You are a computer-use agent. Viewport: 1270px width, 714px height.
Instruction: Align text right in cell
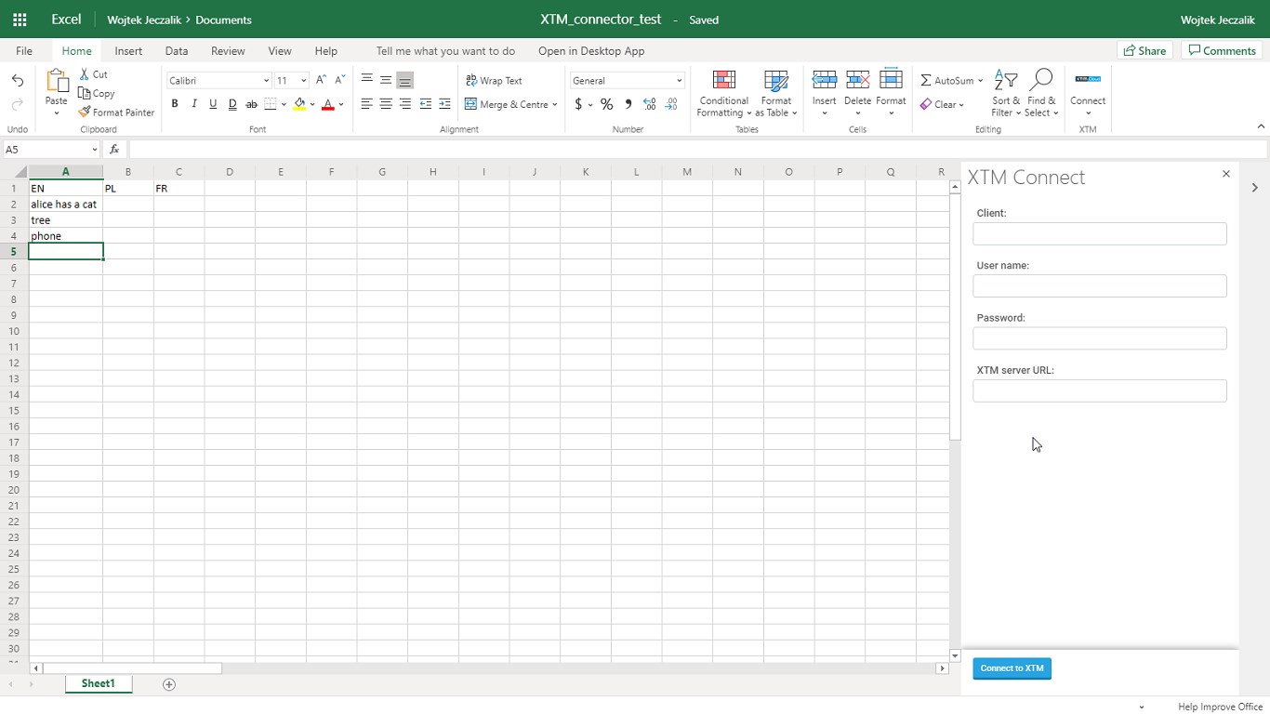click(405, 104)
